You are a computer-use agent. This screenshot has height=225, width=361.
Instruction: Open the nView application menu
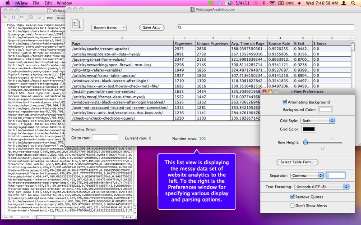coord(21,3)
